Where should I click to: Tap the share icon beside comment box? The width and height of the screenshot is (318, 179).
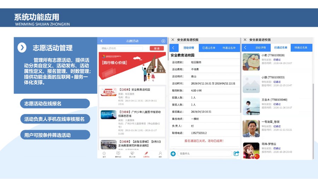pyautogui.click(x=236, y=154)
